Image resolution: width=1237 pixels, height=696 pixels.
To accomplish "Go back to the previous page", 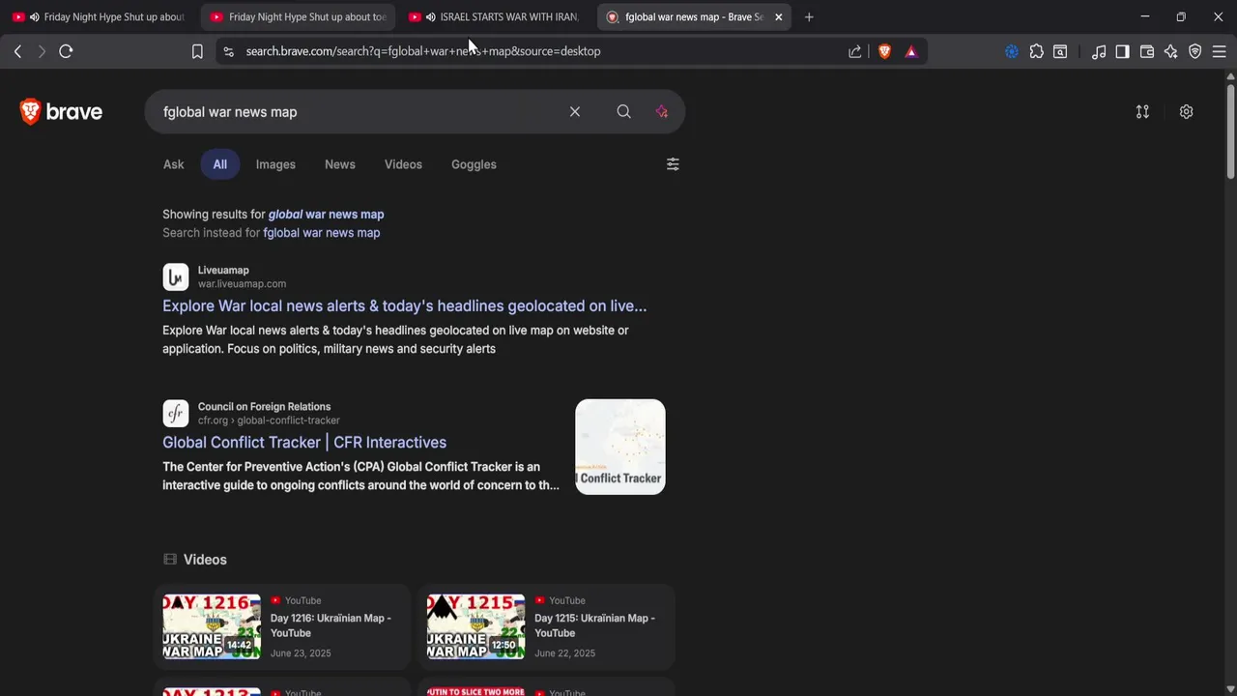I will (x=17, y=51).
